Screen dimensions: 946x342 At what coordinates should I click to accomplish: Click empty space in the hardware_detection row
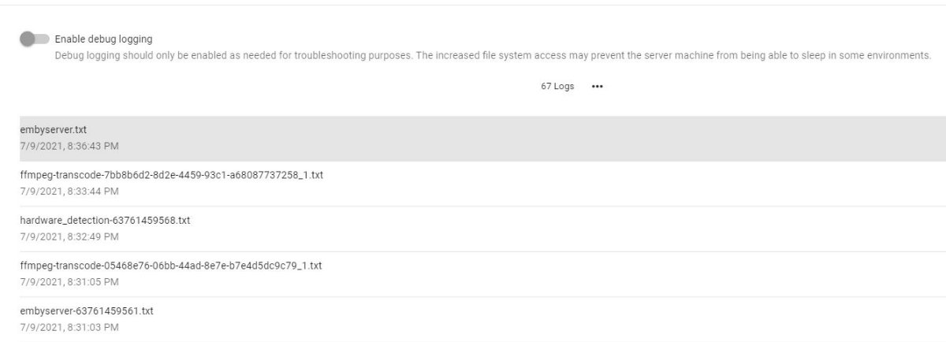pos(552,229)
